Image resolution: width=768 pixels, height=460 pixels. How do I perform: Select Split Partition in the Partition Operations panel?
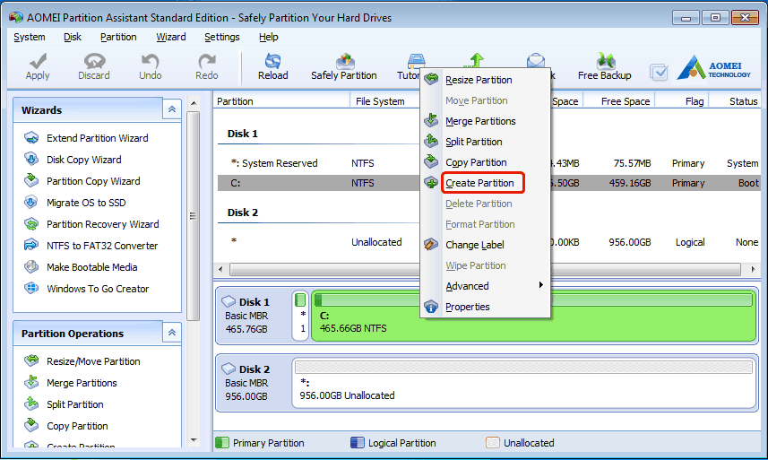(75, 404)
